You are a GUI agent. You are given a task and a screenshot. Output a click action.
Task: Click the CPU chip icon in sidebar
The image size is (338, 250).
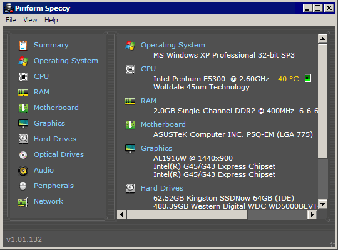click(23, 77)
